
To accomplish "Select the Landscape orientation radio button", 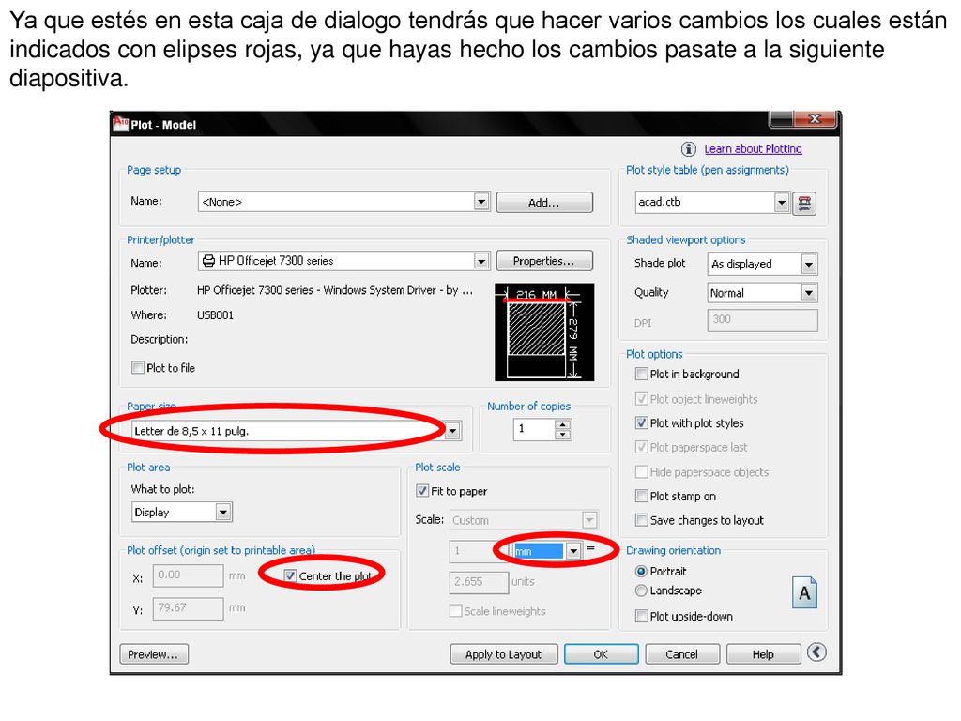I will pyautogui.click(x=641, y=591).
